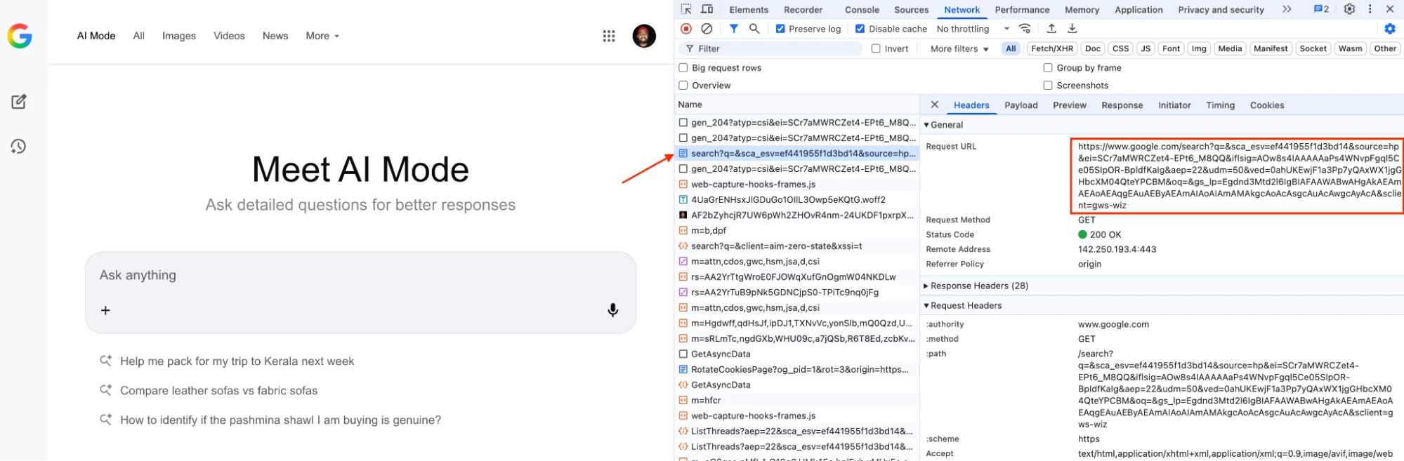Switch to the Elements panel
1404x461 pixels.
(x=749, y=10)
